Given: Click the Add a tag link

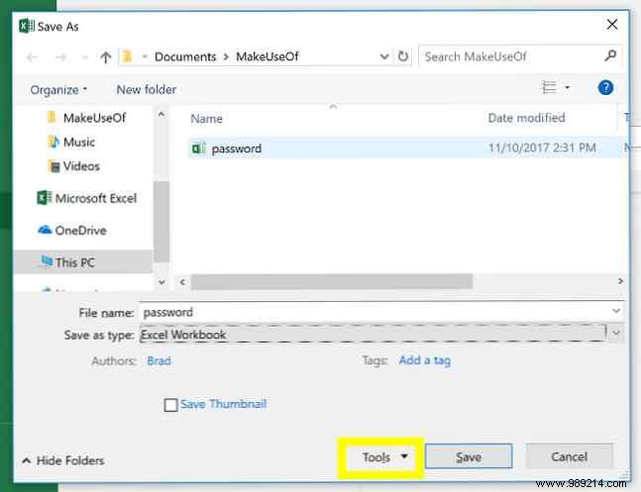Looking at the screenshot, I should pyautogui.click(x=425, y=360).
